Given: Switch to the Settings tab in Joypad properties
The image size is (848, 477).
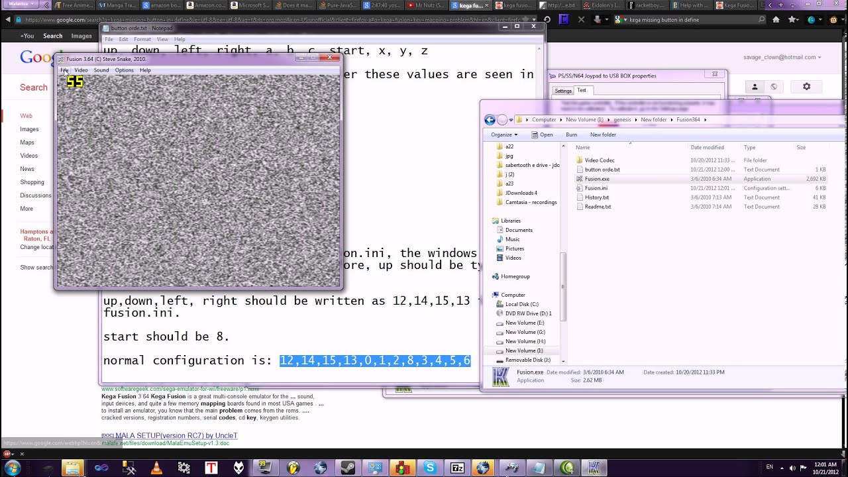Looking at the screenshot, I should (x=562, y=90).
